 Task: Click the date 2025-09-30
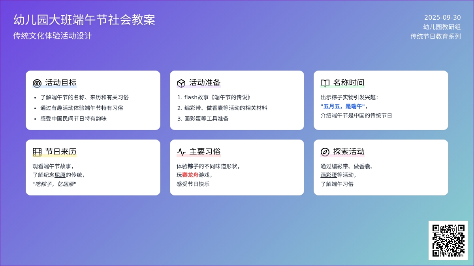click(442, 18)
